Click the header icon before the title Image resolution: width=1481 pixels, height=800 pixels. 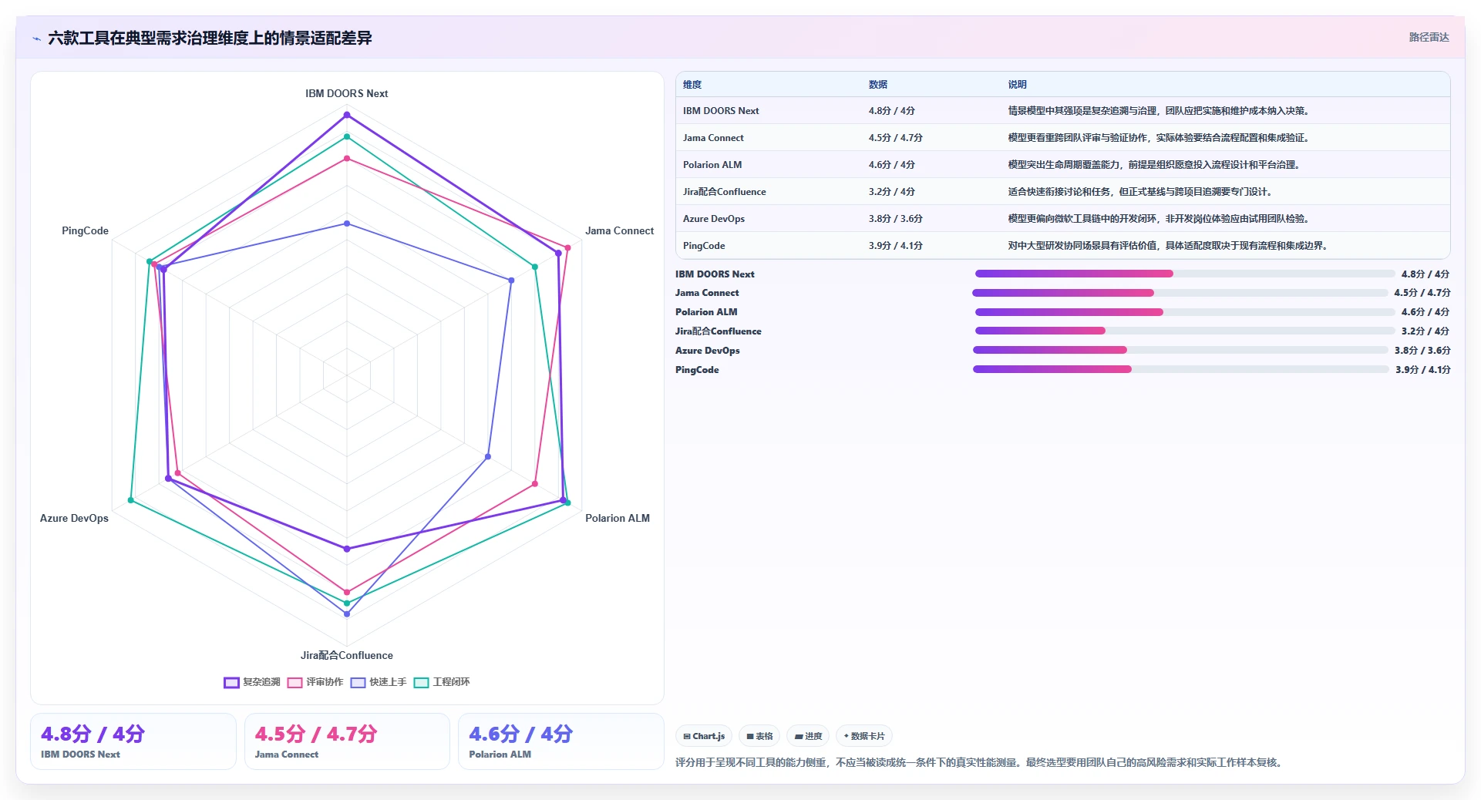[x=36, y=39]
